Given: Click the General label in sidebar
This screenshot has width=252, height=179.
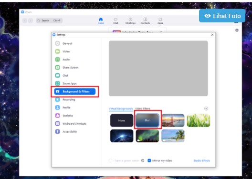Looking at the screenshot, I should coord(67,43).
